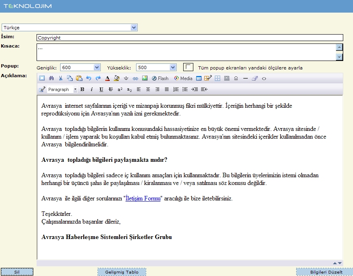The height and width of the screenshot is (276, 353).
Task: Click the İsim field containing Copyright
Action: click(190, 38)
